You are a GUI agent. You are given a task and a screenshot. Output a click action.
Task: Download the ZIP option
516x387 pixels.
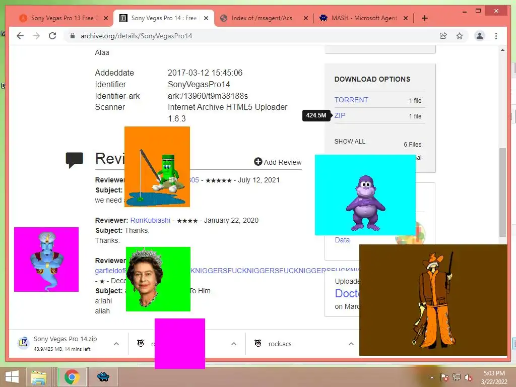pos(340,115)
